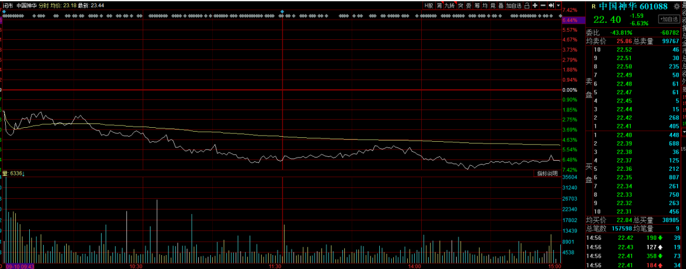Click the 0.00% baseline axis label
The width and height of the screenshot is (686, 269).
(570, 90)
